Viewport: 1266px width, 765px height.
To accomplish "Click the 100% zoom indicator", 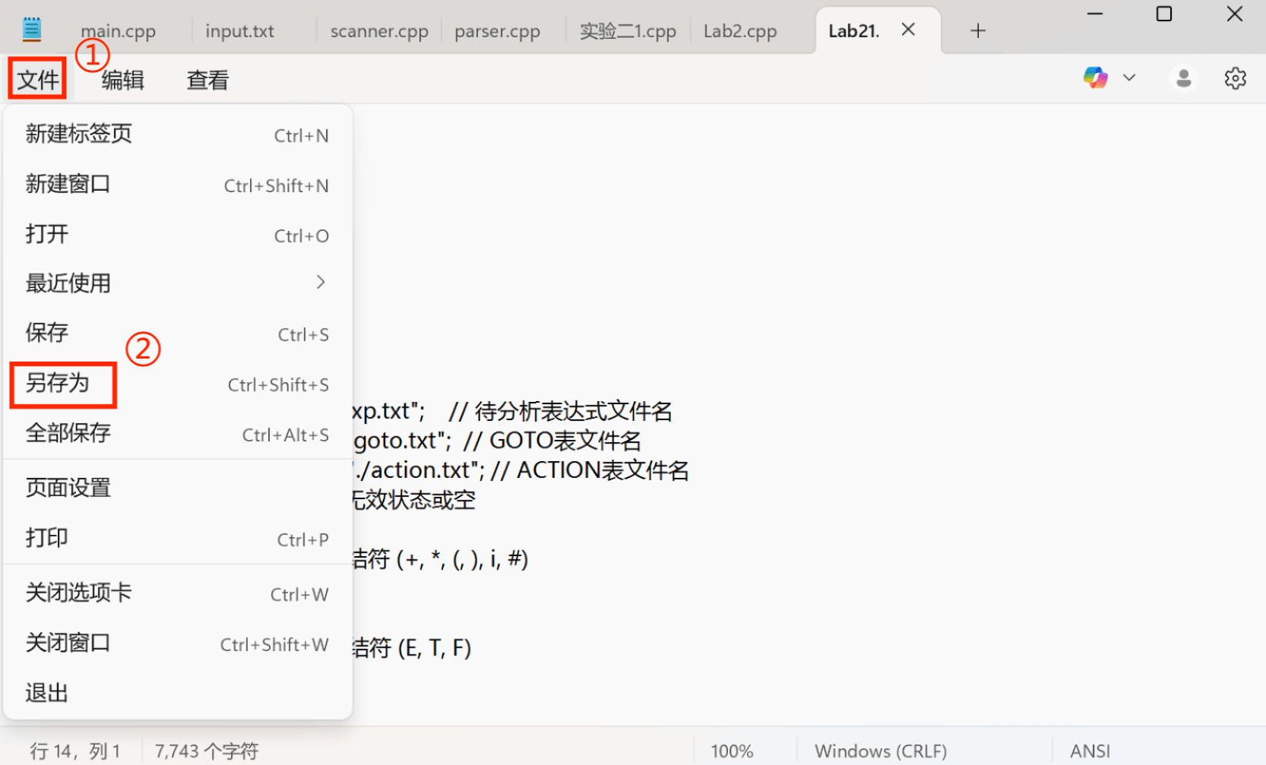I will point(731,750).
